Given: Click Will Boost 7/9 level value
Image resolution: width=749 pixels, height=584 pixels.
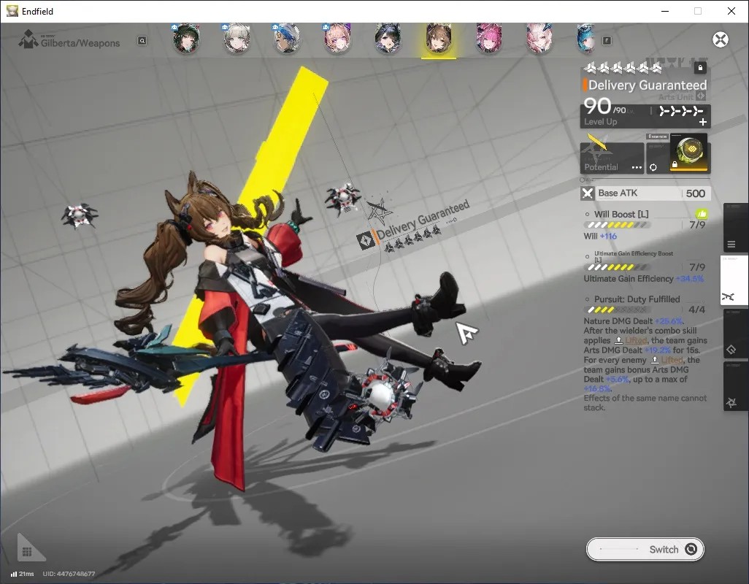Looking at the screenshot, I should 697,224.
